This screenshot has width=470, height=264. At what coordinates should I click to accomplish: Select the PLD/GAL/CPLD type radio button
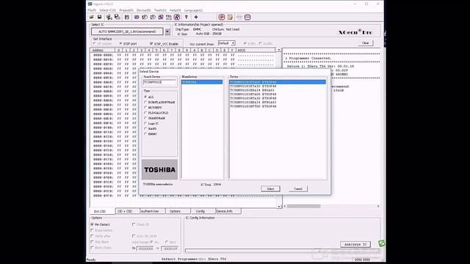click(145, 113)
